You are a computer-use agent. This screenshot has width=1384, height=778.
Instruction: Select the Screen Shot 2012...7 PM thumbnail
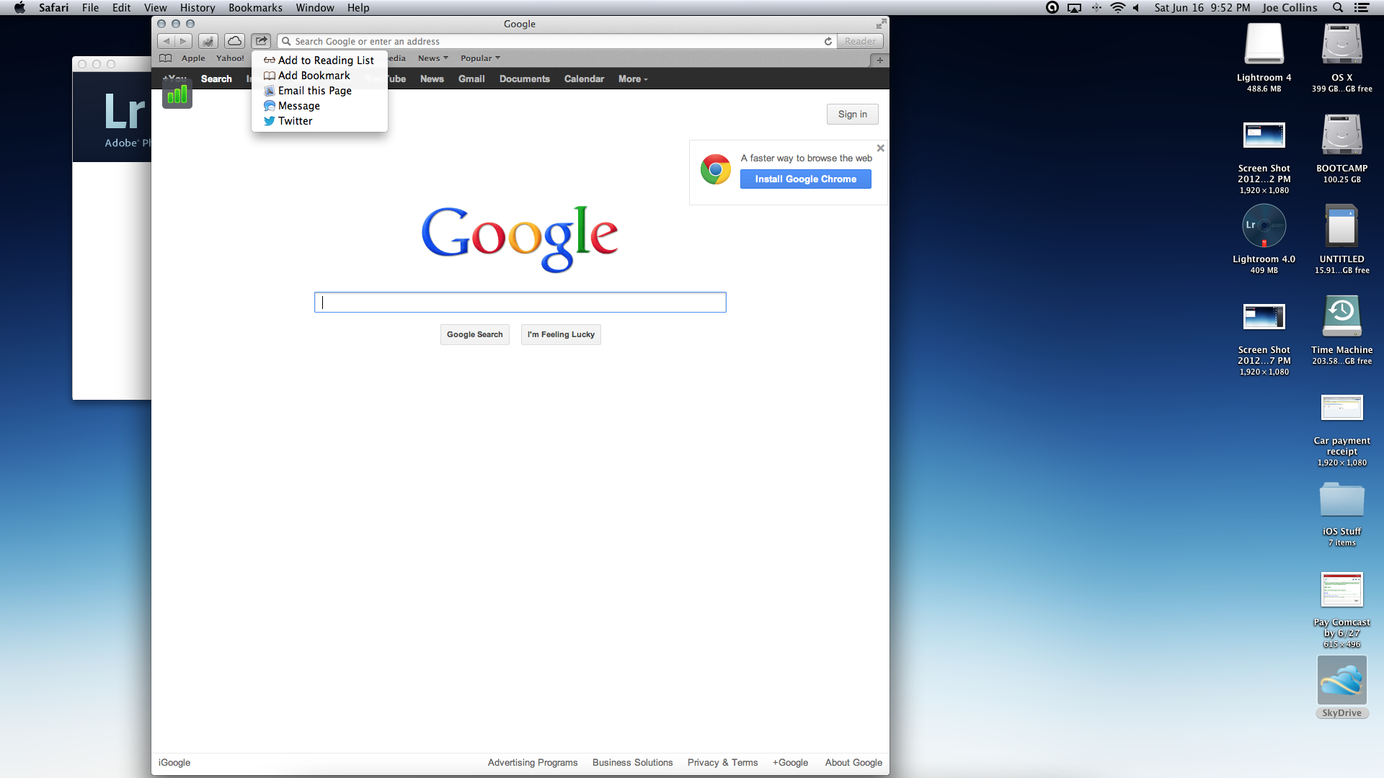coord(1264,317)
